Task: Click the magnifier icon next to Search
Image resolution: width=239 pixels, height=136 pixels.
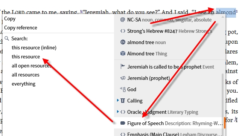Action: point(7,38)
